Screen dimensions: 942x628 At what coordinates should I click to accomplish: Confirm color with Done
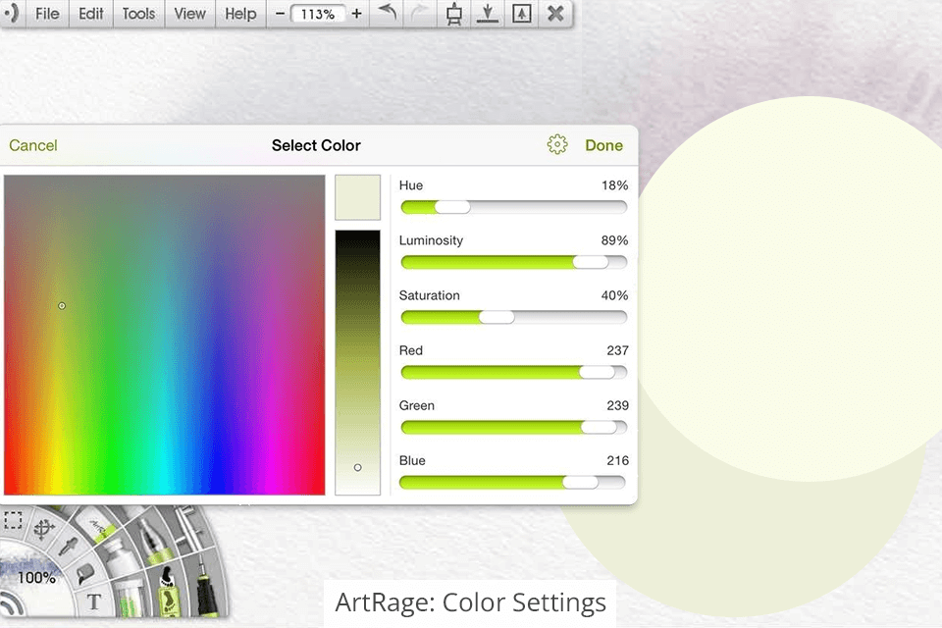(603, 145)
